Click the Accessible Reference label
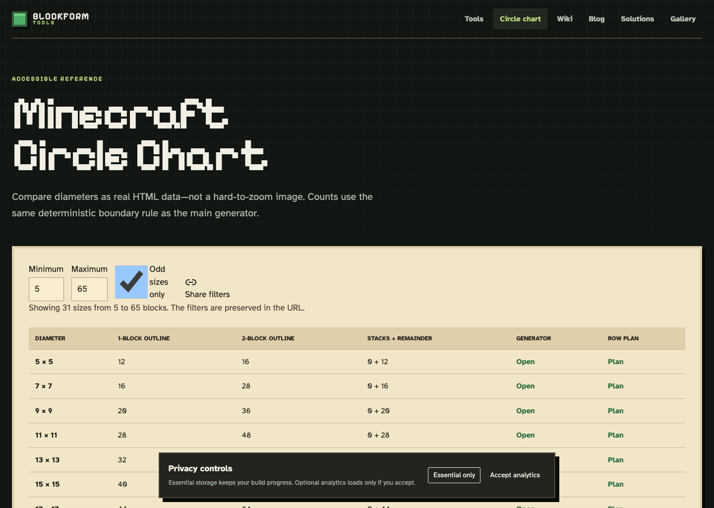The width and height of the screenshot is (714, 508). coord(57,79)
